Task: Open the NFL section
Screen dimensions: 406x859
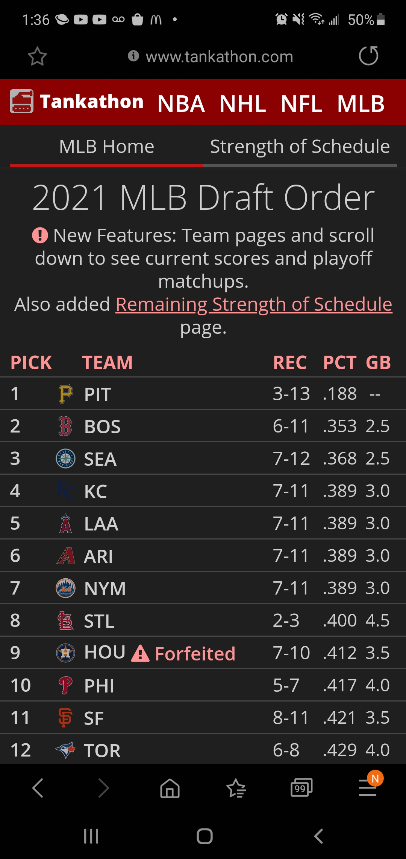Action: click(301, 104)
